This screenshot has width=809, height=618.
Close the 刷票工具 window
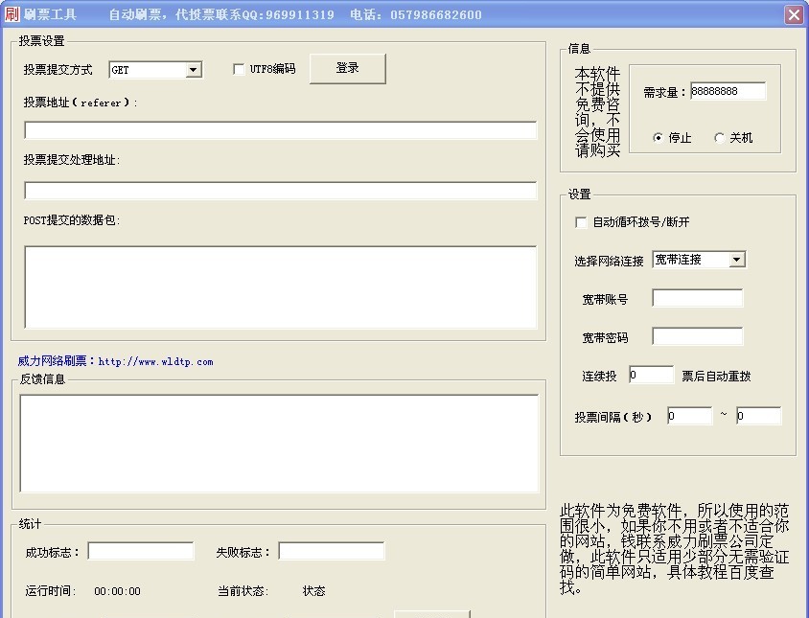pos(793,14)
